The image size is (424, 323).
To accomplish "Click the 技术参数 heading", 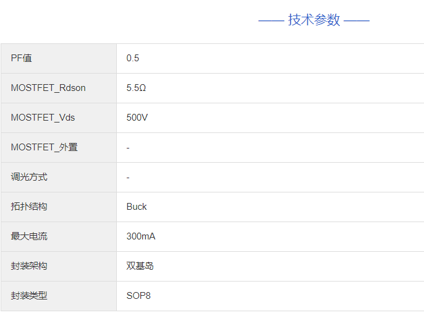I will (x=314, y=20).
